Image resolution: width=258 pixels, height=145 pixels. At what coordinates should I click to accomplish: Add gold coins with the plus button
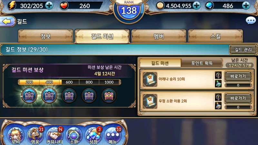[x=197, y=6]
